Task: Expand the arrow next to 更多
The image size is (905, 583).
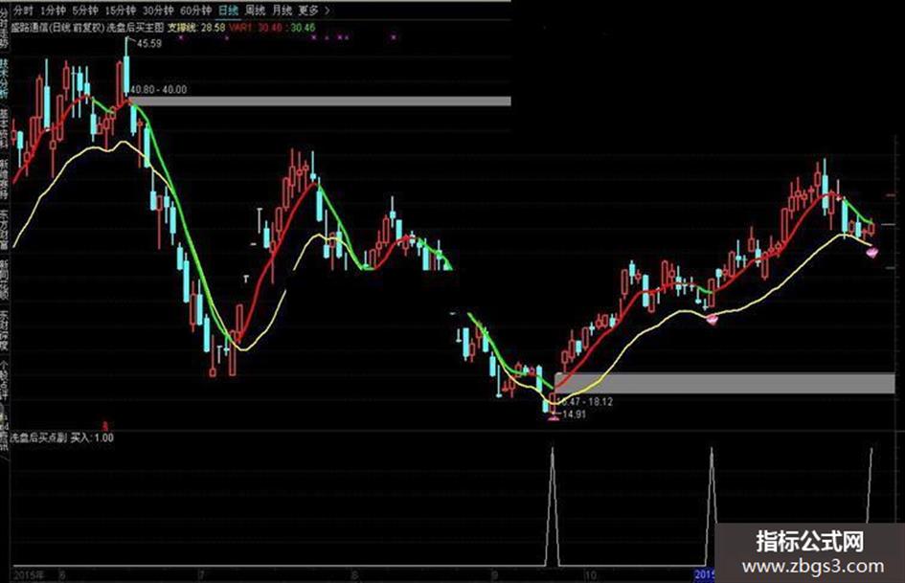Action: click(x=328, y=11)
